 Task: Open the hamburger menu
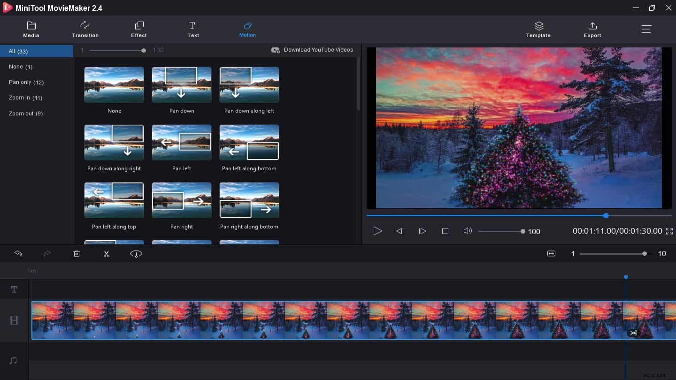click(x=646, y=29)
